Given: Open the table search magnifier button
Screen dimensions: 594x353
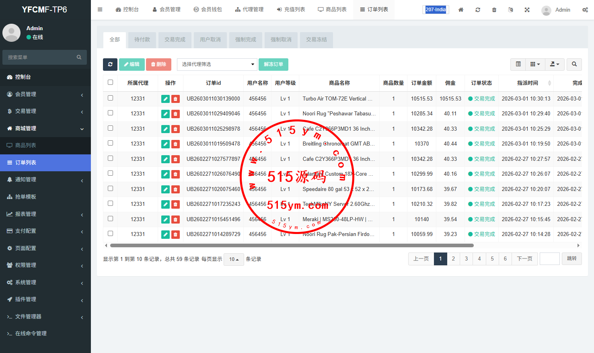Looking at the screenshot, I should 574,64.
